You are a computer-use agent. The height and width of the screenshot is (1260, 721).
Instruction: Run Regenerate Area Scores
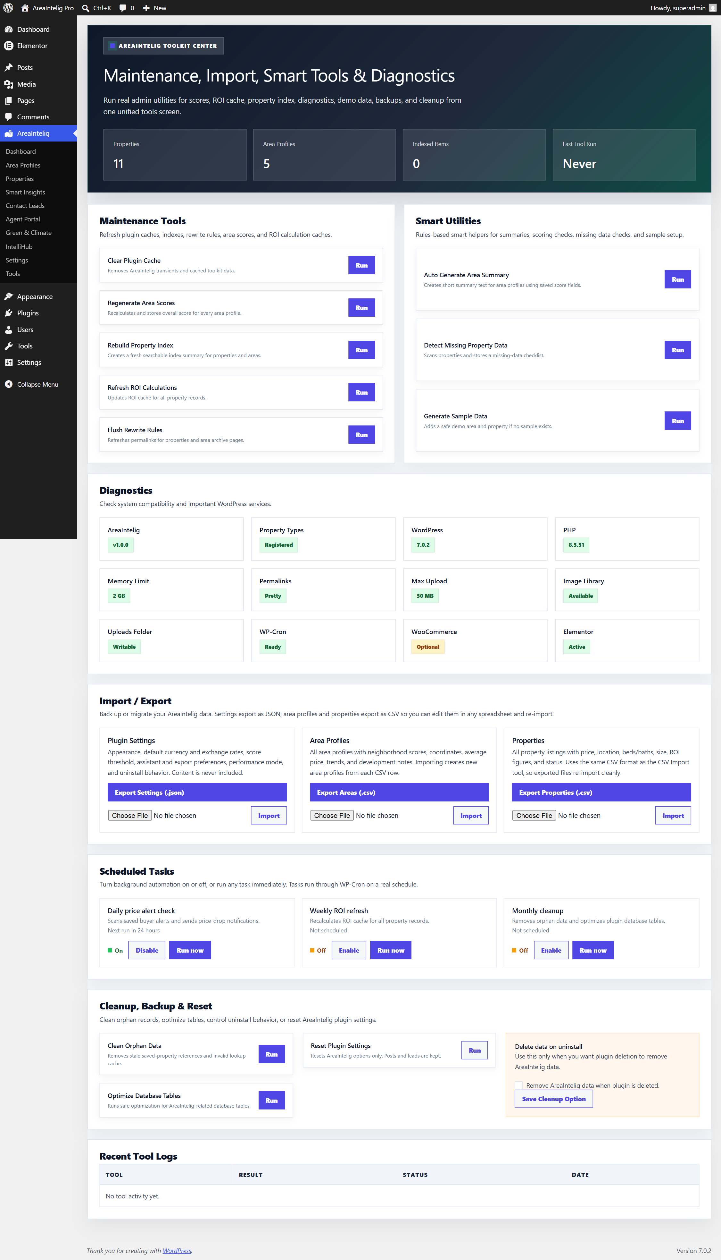361,307
